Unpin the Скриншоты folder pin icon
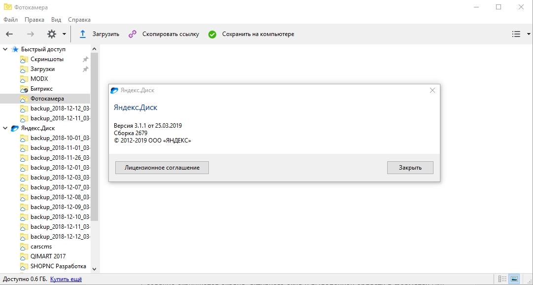533x285 pixels. [x=85, y=59]
